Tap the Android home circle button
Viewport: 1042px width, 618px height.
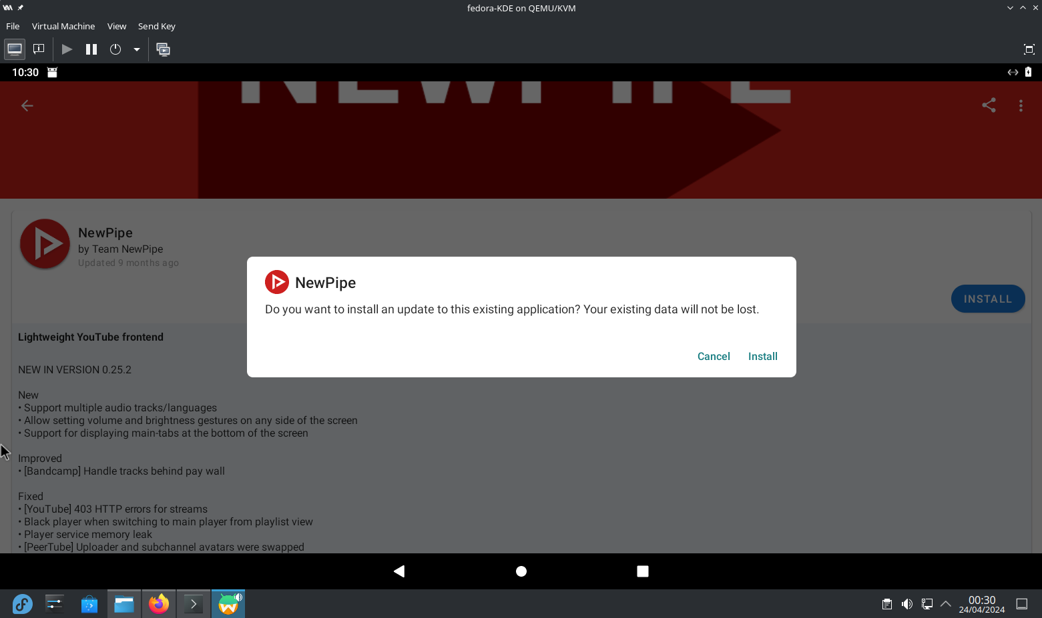pyautogui.click(x=521, y=571)
